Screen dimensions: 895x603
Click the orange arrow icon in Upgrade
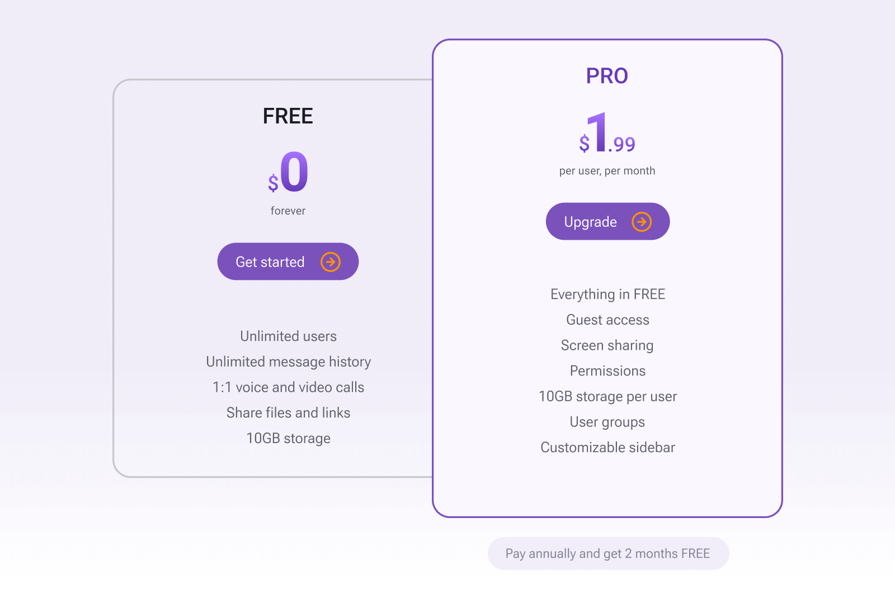(642, 222)
